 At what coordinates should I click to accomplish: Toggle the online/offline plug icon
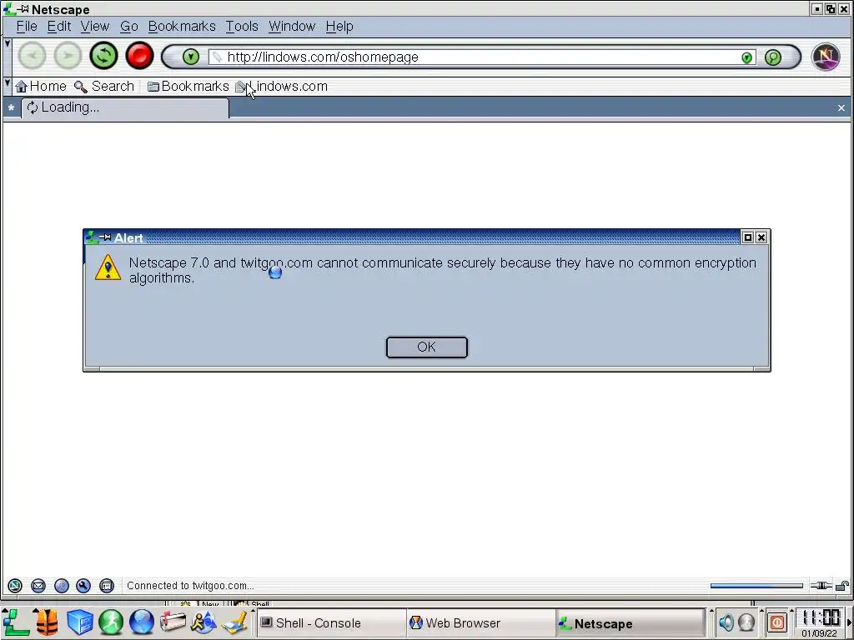[x=821, y=586]
